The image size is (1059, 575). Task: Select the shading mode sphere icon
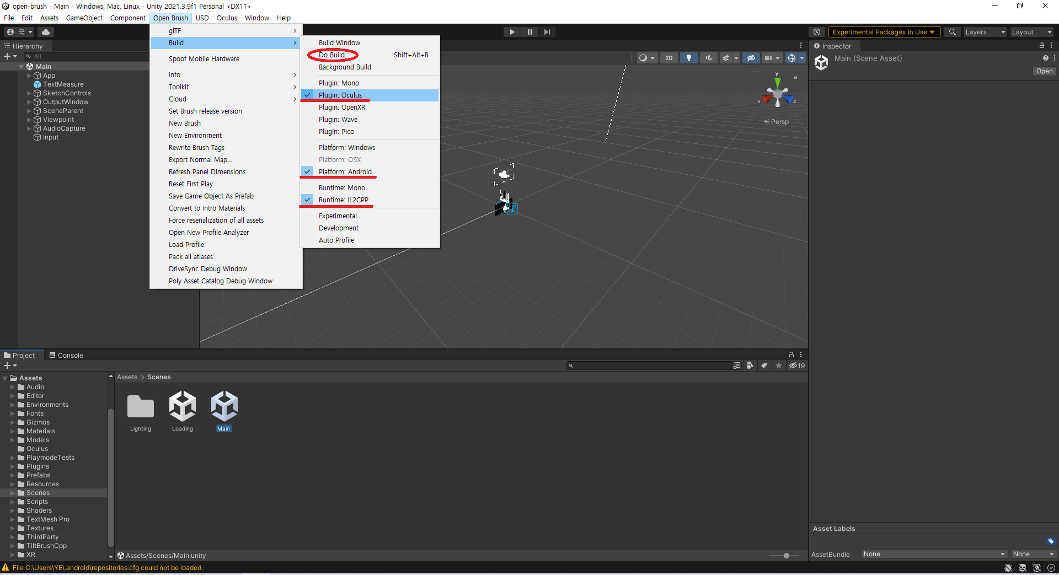pyautogui.click(x=643, y=58)
